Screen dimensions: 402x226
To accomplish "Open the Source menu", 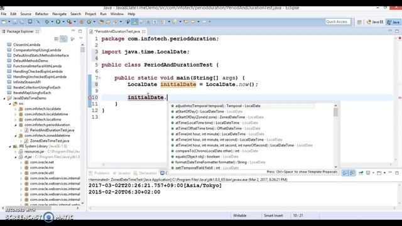I will [x=26, y=14].
